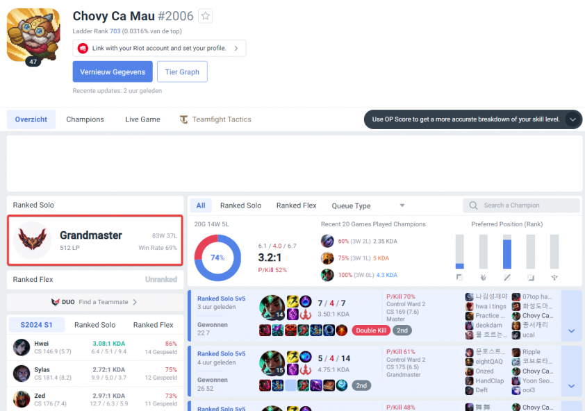Open the Live Game tab

coord(142,119)
